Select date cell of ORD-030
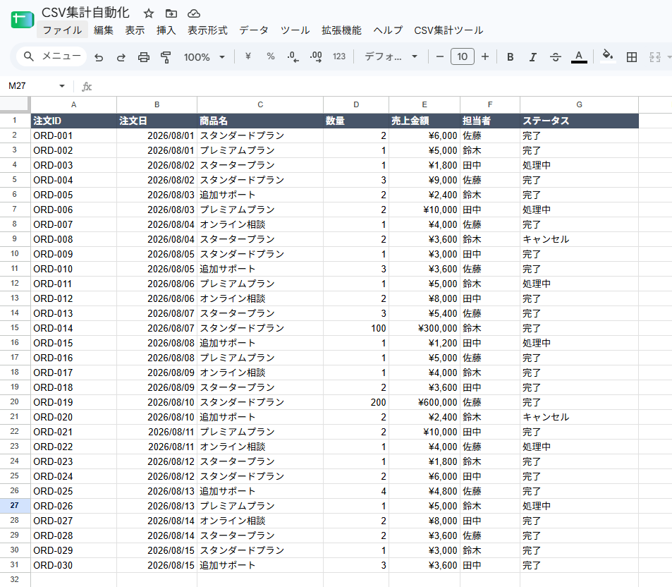672x587 pixels. tap(157, 565)
